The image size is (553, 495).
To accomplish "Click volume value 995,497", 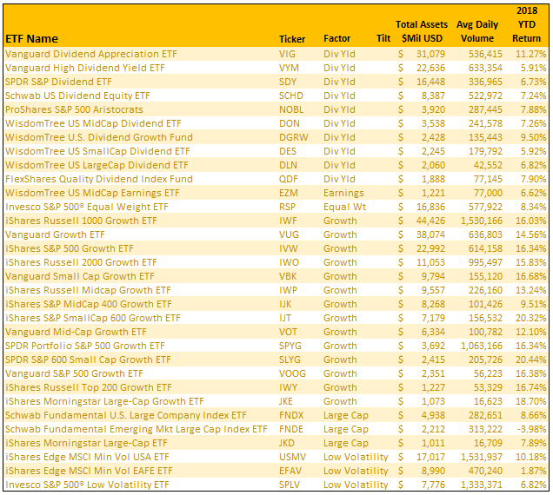I will [x=485, y=262].
